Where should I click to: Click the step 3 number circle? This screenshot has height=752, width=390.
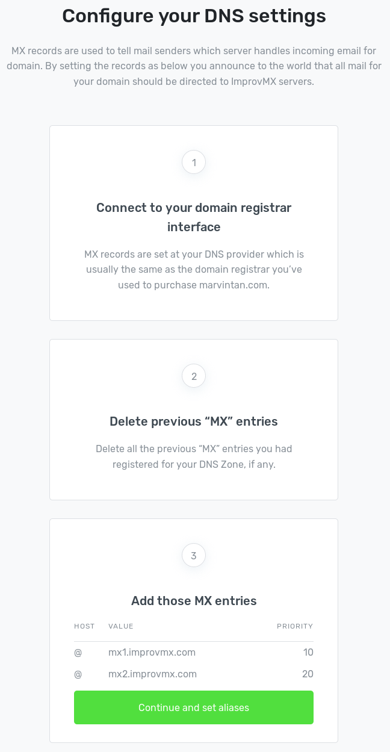194,556
